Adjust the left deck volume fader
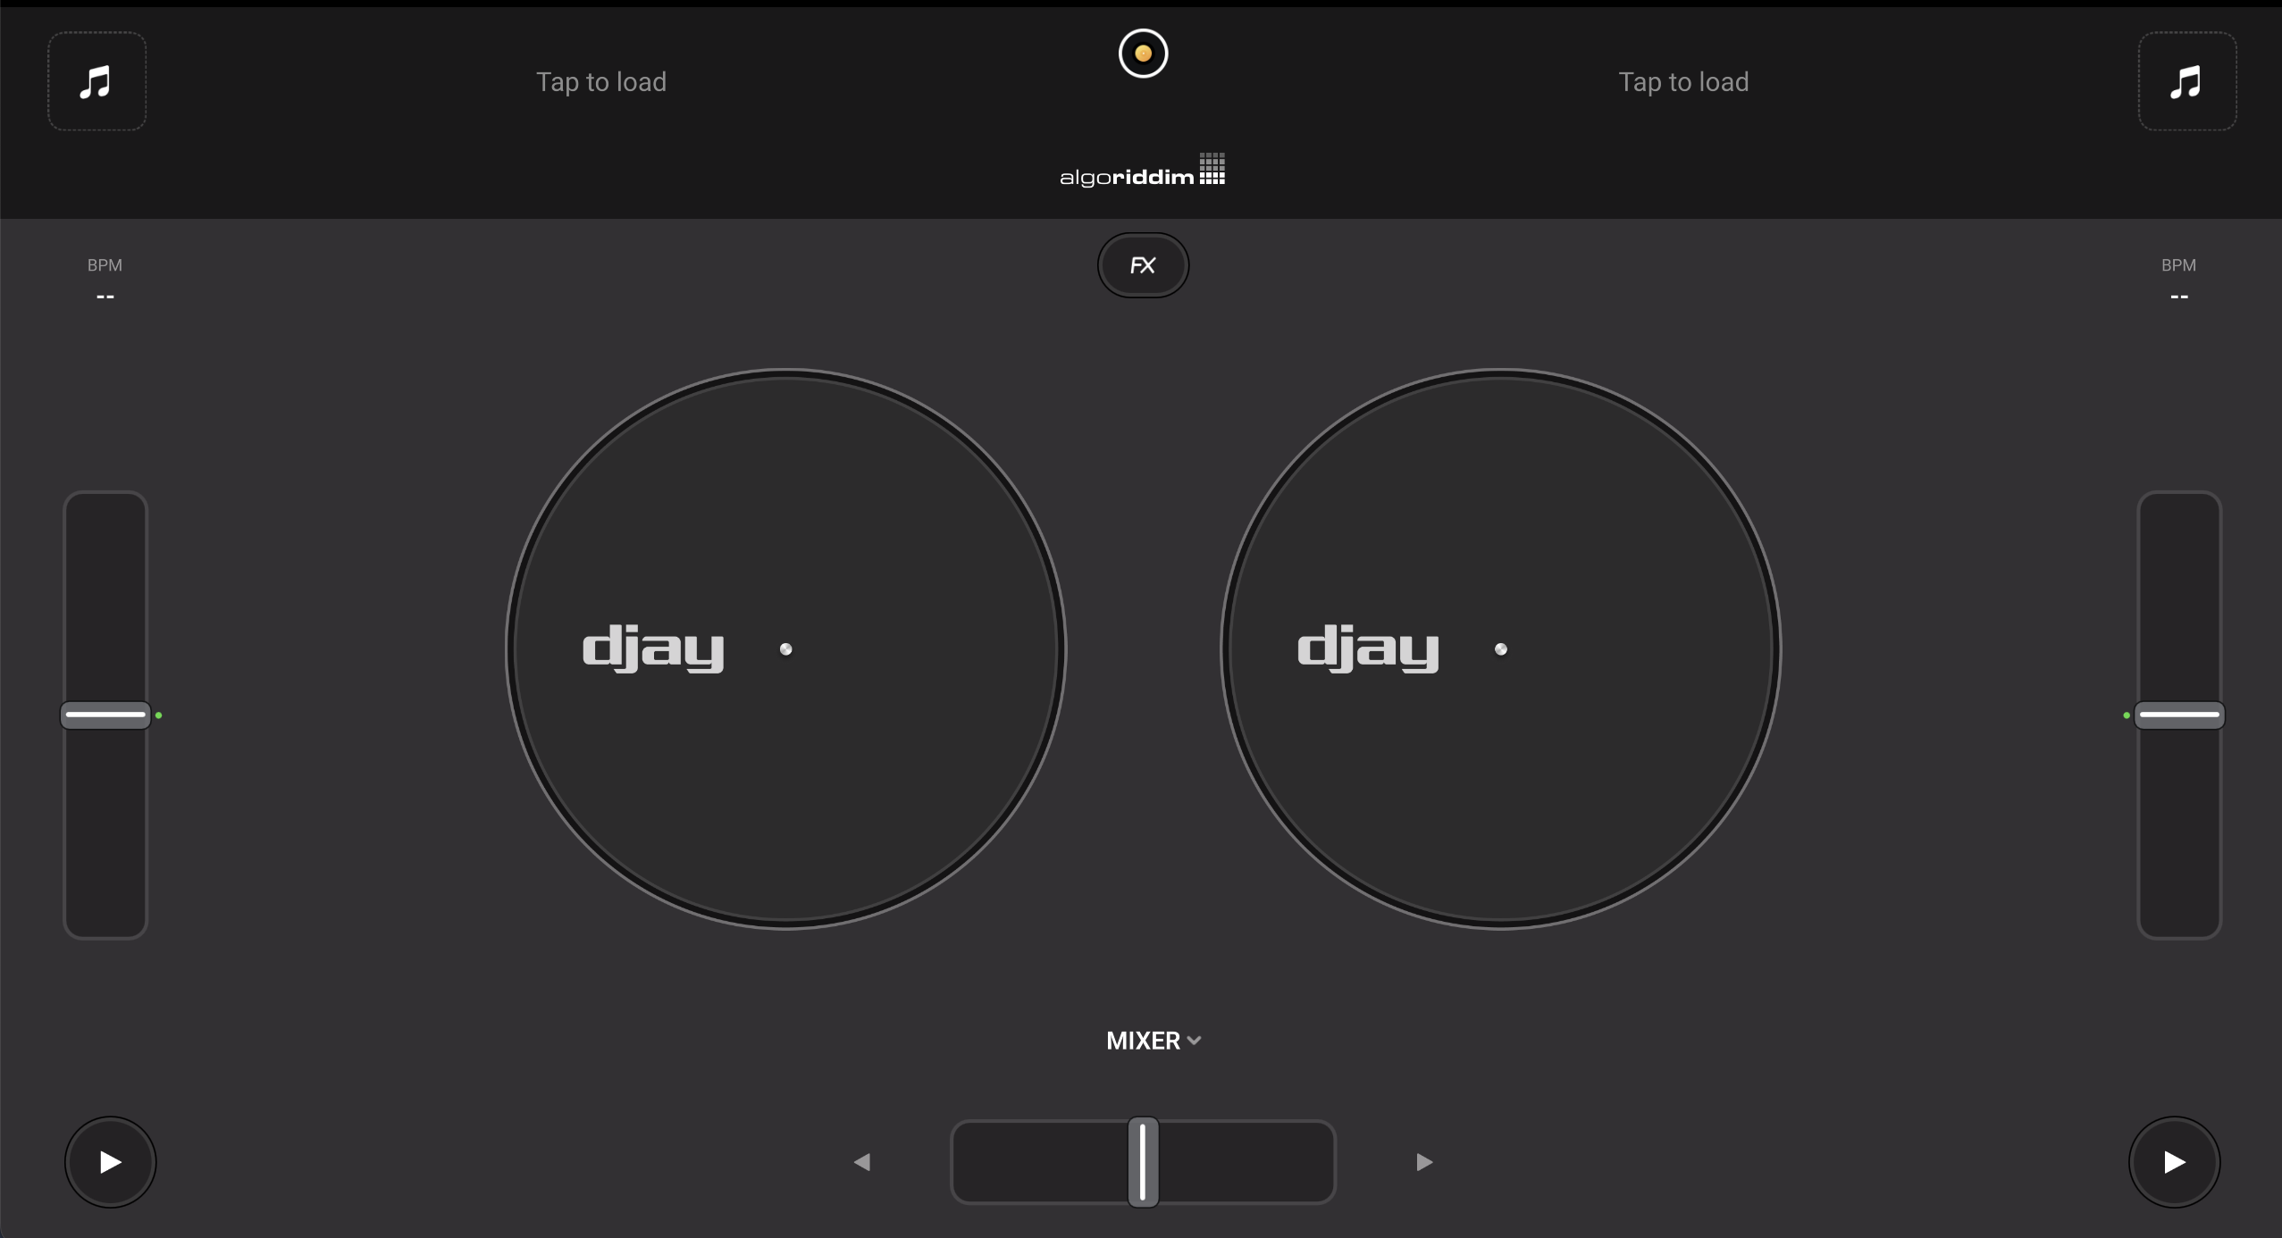 pyautogui.click(x=105, y=713)
